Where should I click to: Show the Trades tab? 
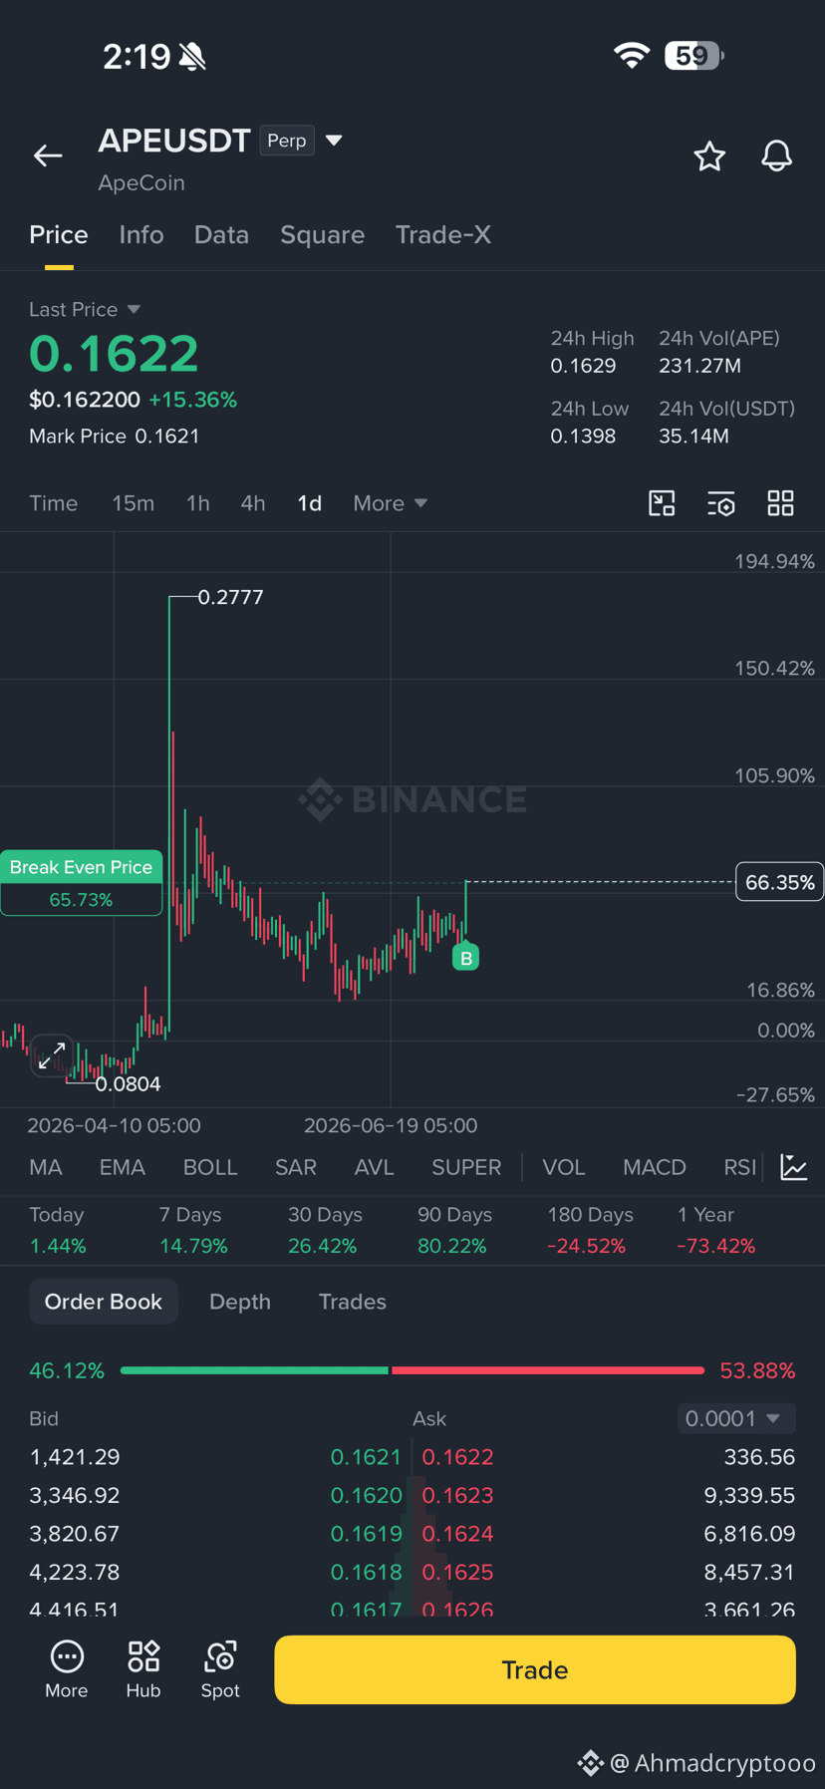point(353,1302)
